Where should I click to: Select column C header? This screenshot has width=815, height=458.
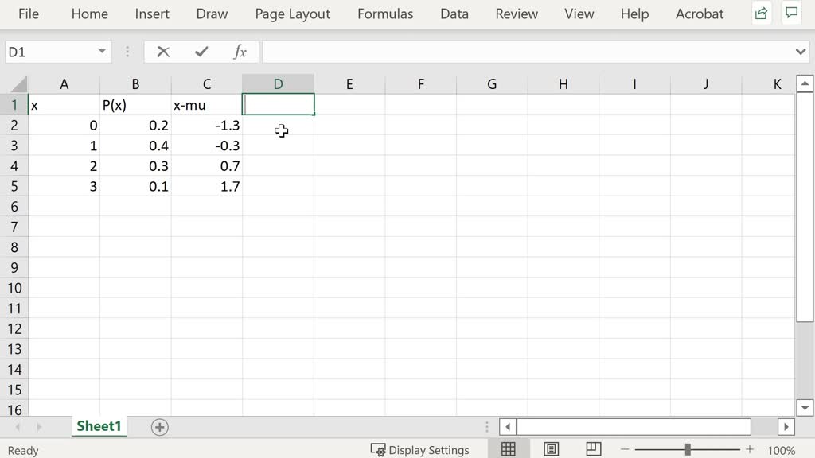point(207,84)
